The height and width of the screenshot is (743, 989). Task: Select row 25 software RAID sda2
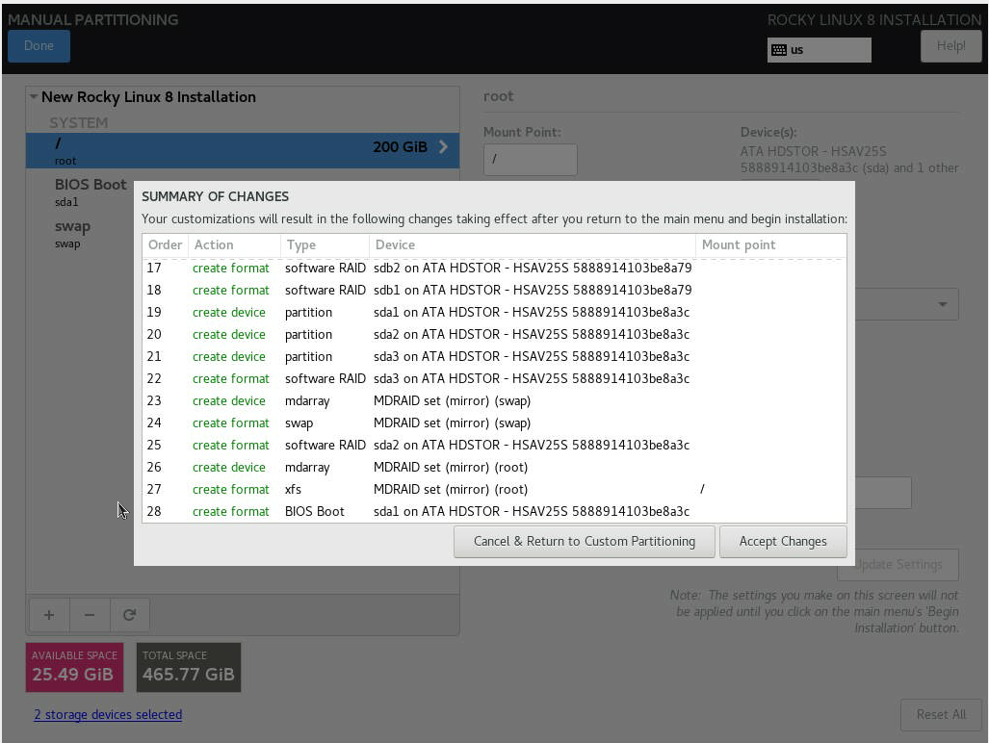[494, 445]
